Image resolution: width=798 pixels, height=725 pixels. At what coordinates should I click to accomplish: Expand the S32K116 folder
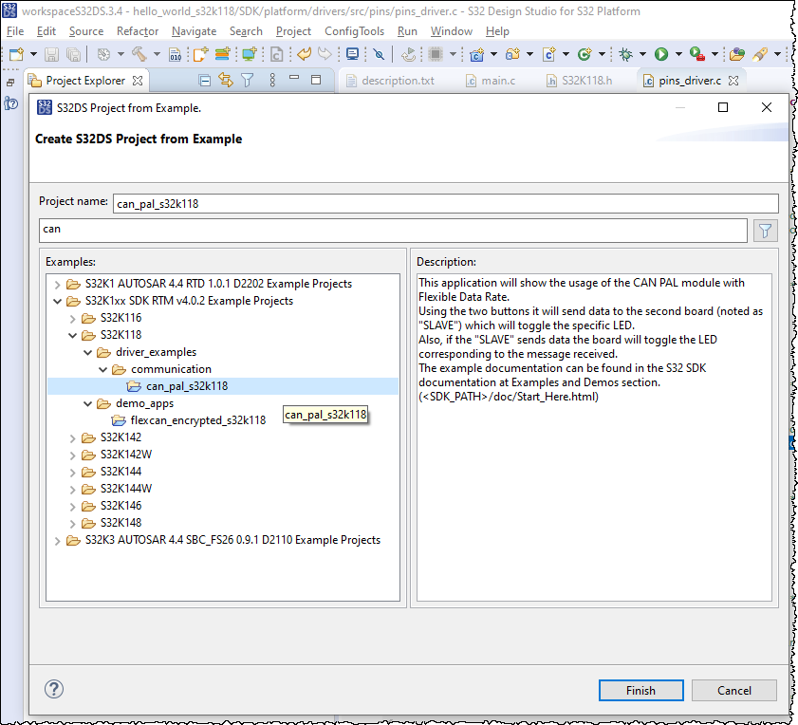point(72,319)
